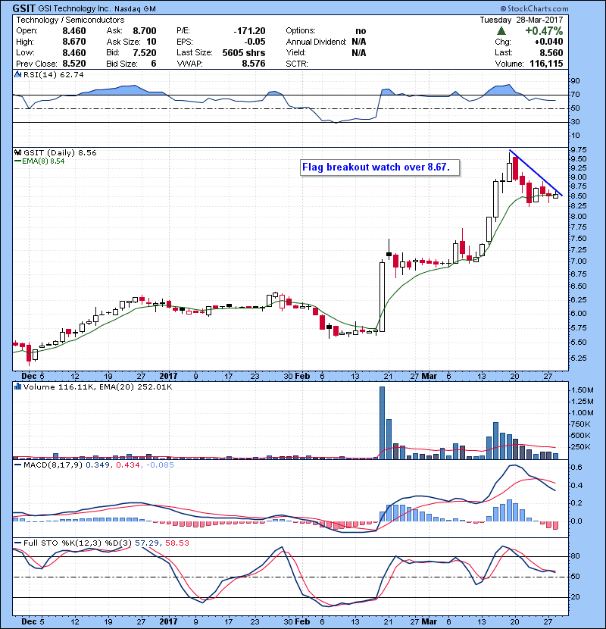Viewport: 606px width, 629px height.
Task: Click the +0.47% percent change figure
Action: (x=544, y=31)
